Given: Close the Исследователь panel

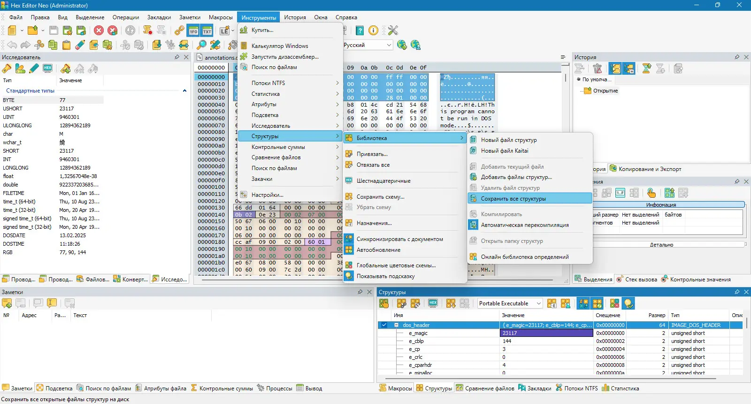Looking at the screenshot, I should (x=186, y=57).
